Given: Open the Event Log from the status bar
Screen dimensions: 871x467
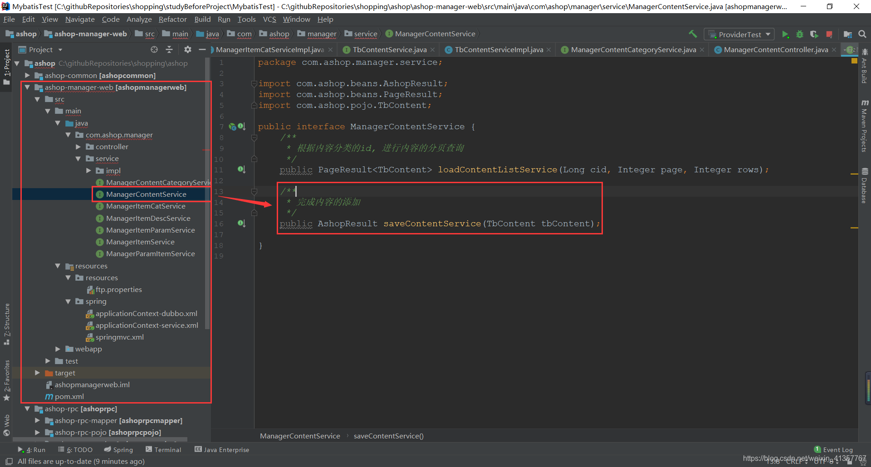Looking at the screenshot, I should pyautogui.click(x=833, y=450).
